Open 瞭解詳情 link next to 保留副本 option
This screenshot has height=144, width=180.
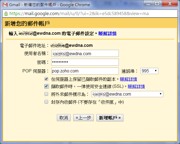(129, 79)
